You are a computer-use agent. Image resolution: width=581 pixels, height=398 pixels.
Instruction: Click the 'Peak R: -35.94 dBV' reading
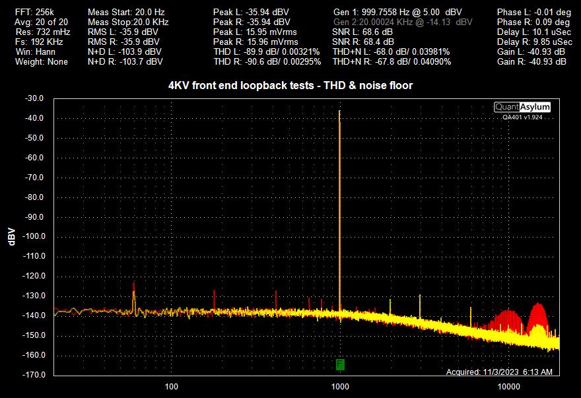tap(252, 22)
